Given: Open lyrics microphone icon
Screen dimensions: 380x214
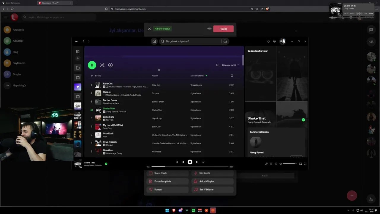Looking at the screenshot, I should (266, 164).
